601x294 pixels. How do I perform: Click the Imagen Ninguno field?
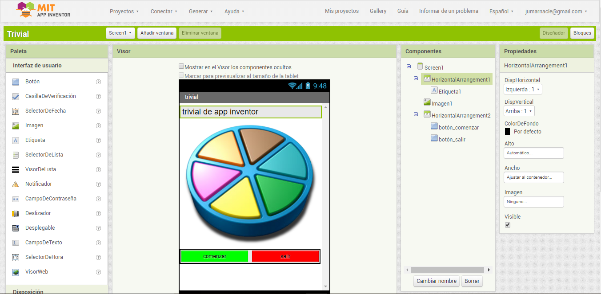pos(534,202)
